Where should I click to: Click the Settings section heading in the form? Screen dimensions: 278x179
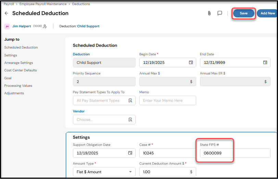81,137
